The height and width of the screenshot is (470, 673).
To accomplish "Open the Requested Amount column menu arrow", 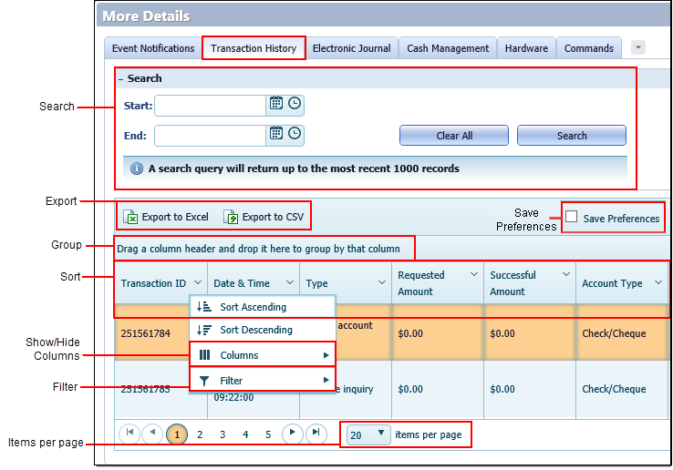I will point(474,274).
